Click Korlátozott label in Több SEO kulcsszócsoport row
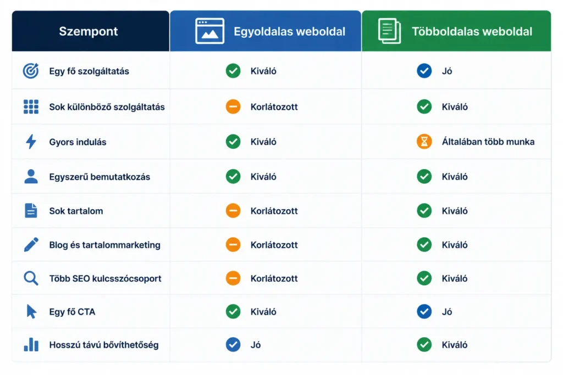 pyautogui.click(x=274, y=278)
